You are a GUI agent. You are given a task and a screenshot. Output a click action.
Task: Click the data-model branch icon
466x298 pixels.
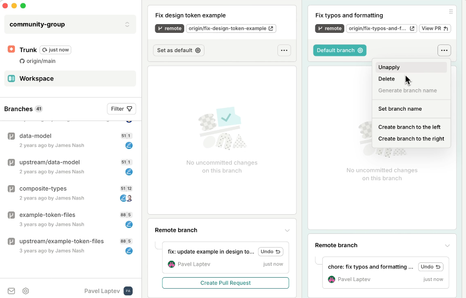[x=11, y=136]
